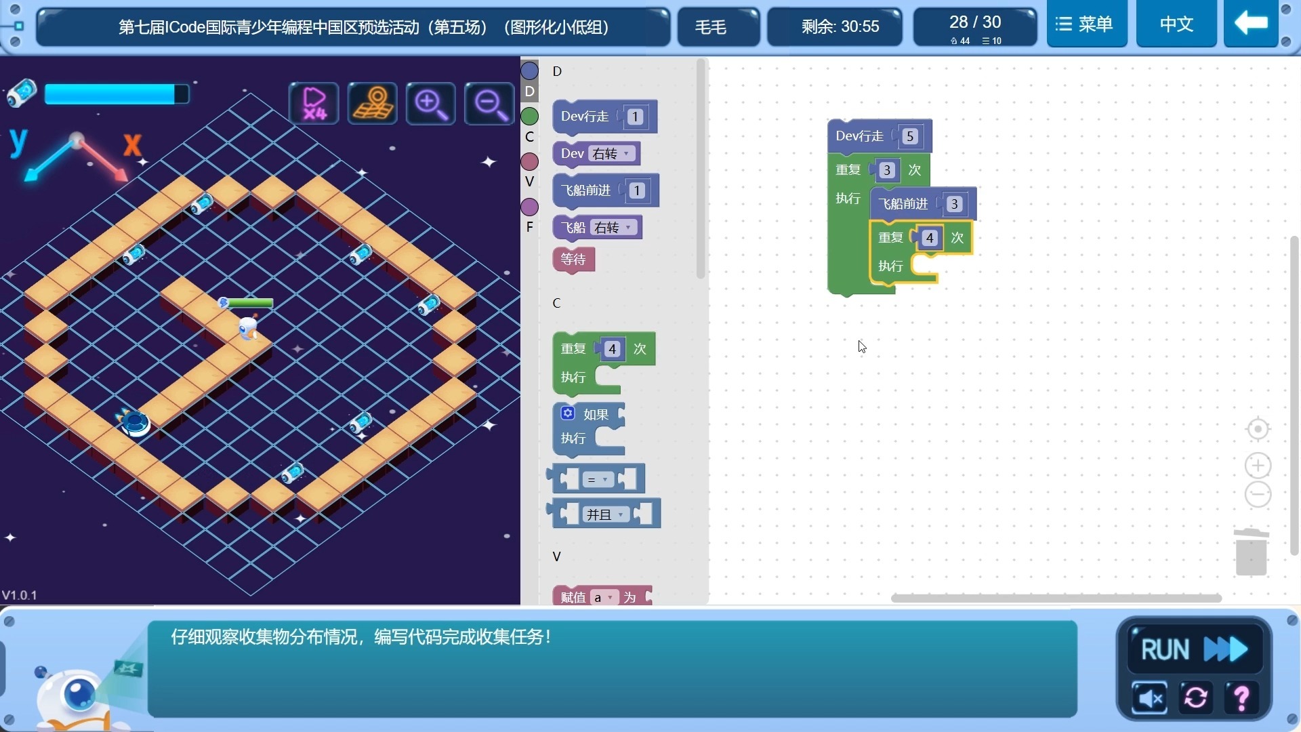
Task: Toggle the muted sound speaker button
Action: [x=1149, y=698]
